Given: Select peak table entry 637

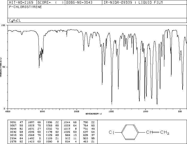Looking at the screenshot, I should pyautogui.click(x=86, y=132).
